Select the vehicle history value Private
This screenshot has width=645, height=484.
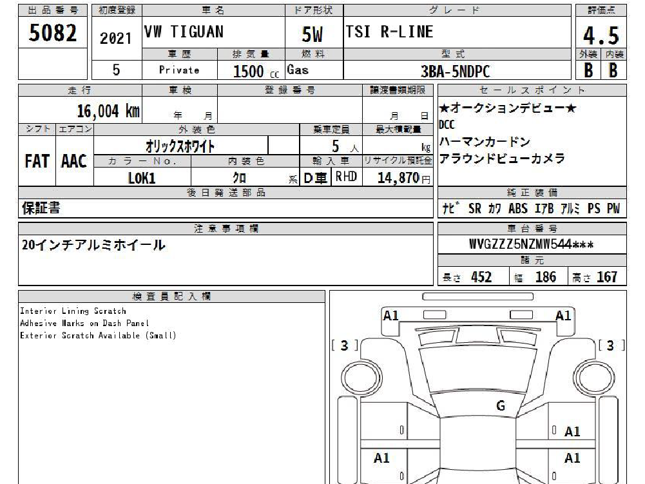click(x=179, y=70)
